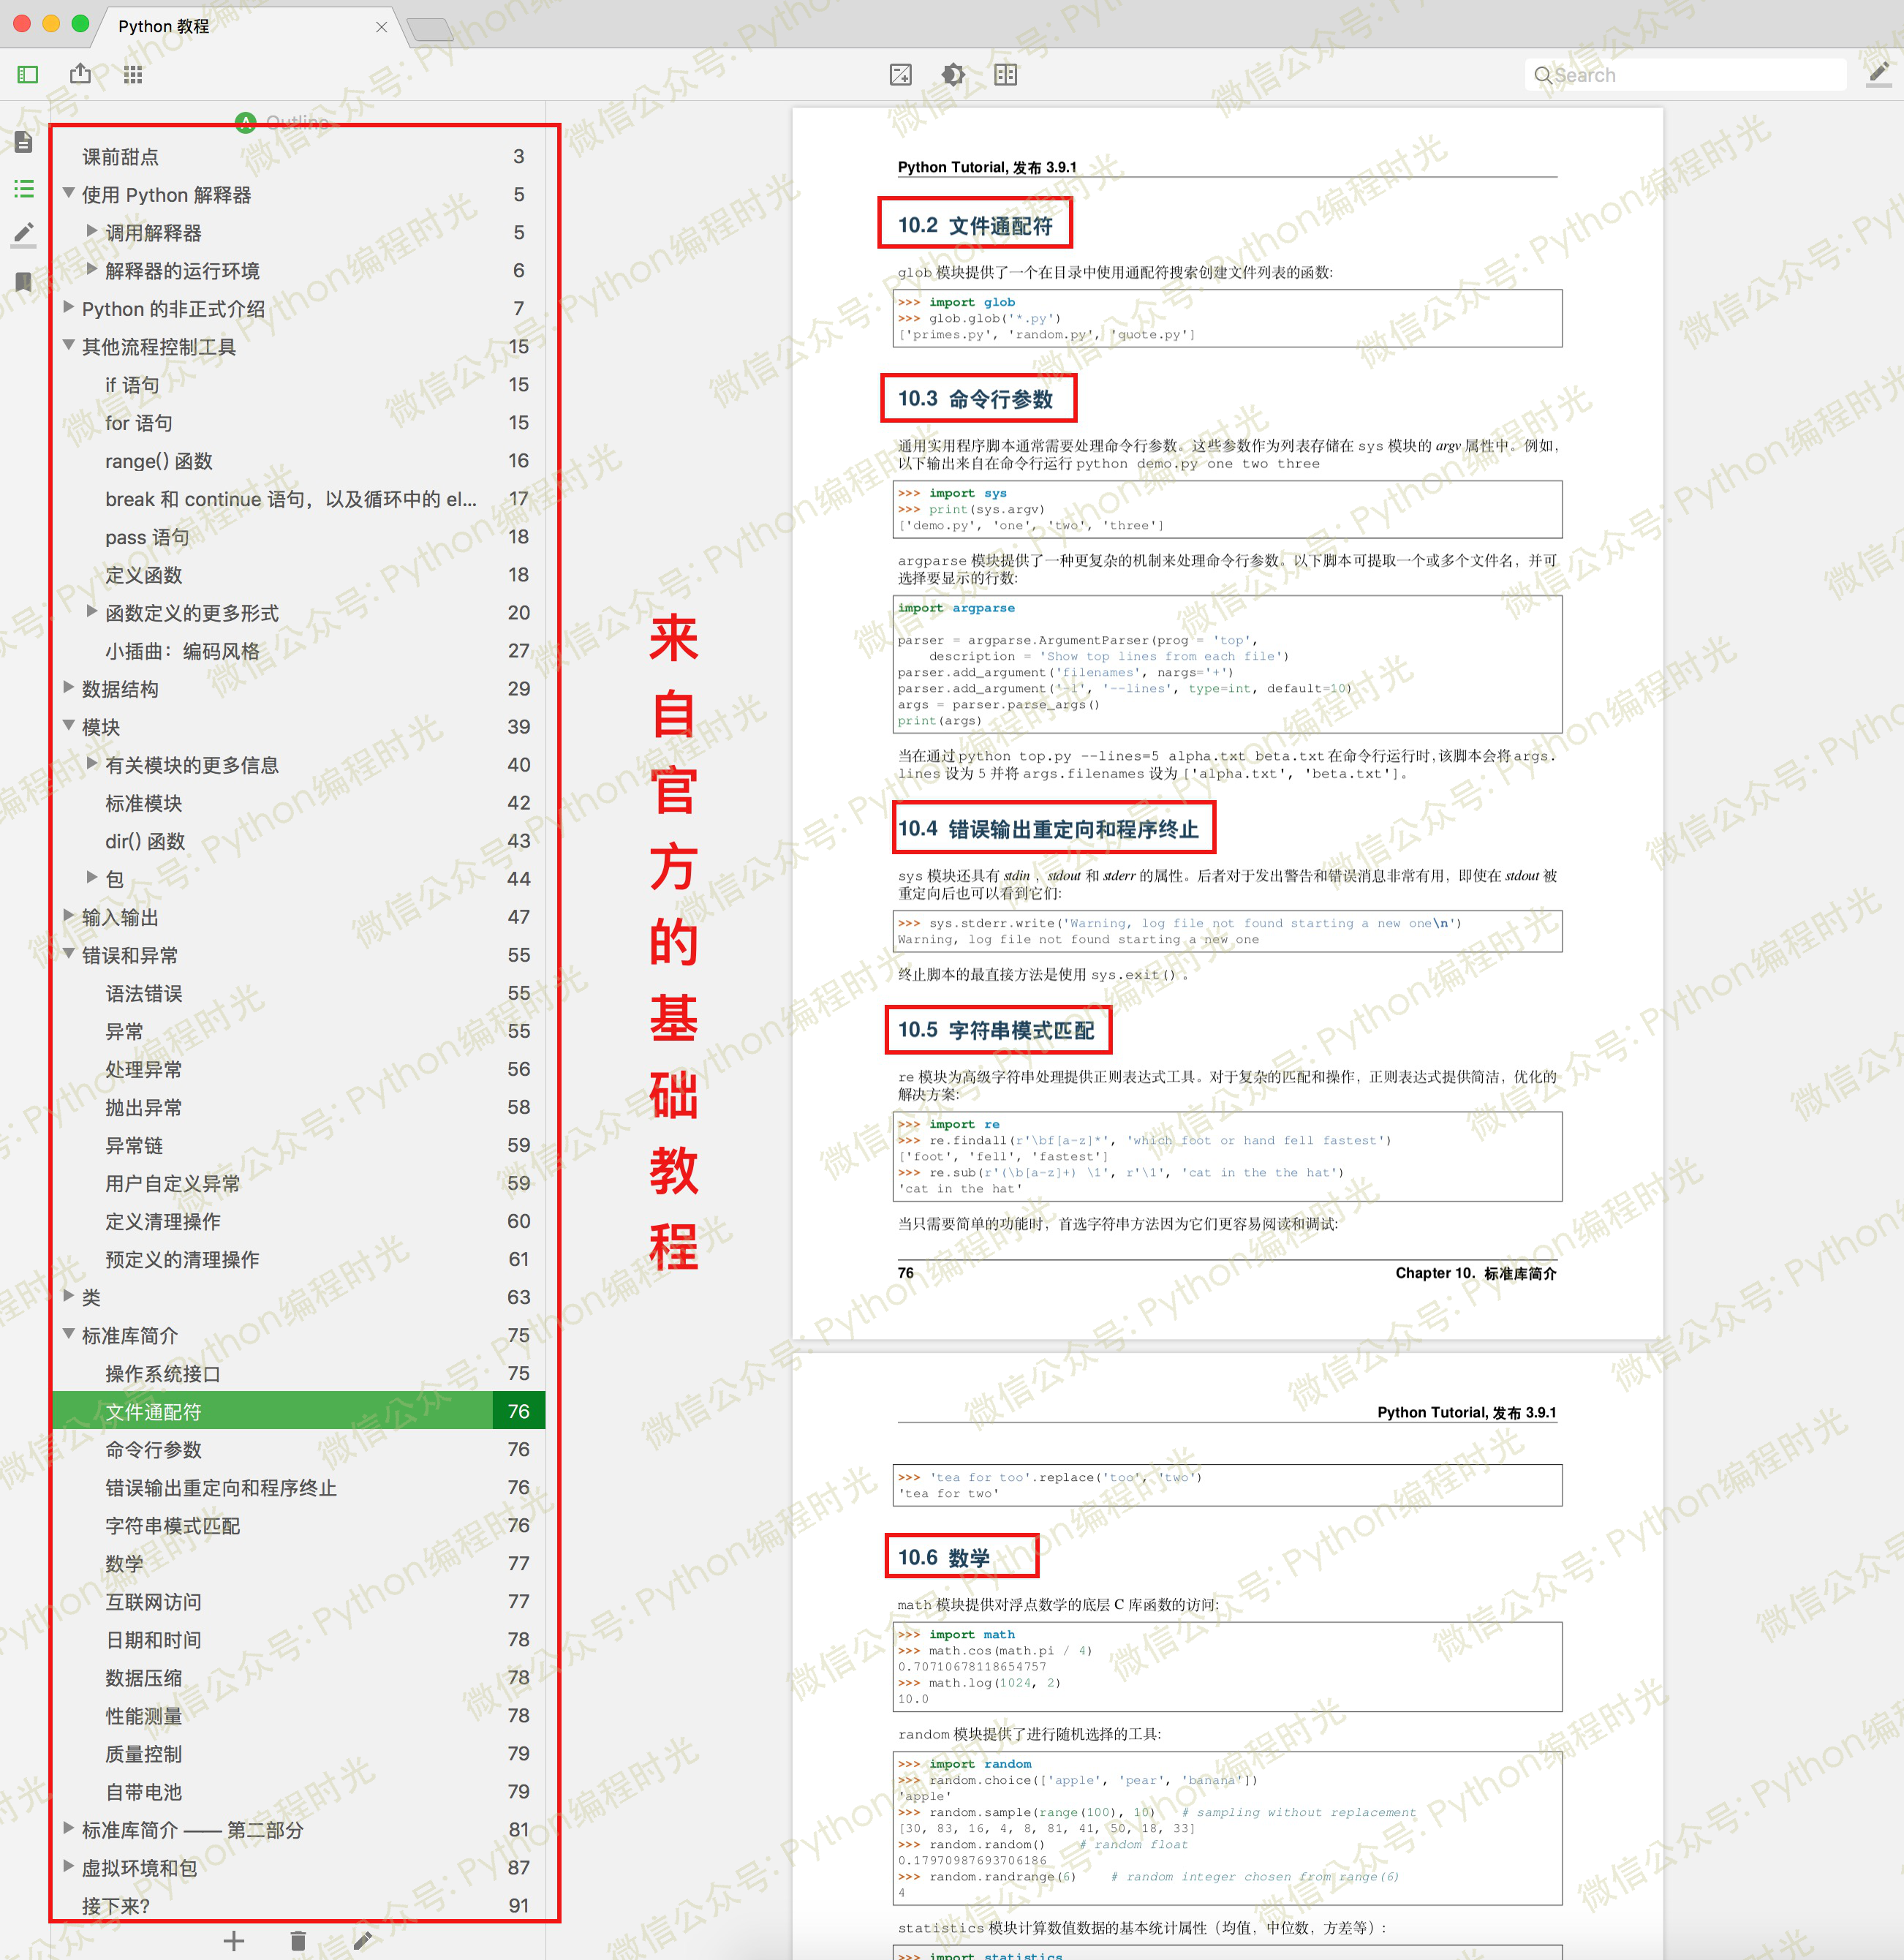Image resolution: width=1904 pixels, height=1960 pixels.
Task: Toggle the sidebar view icon
Action: point(27,75)
